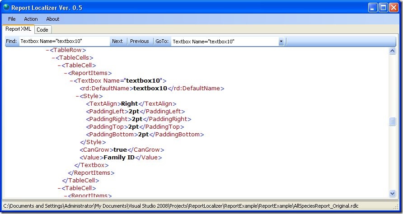
Task: Open the GoTo combo box dropdown arrow
Action: [281, 42]
